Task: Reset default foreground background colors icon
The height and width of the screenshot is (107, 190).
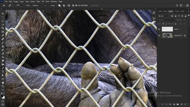Action: pos(1,93)
